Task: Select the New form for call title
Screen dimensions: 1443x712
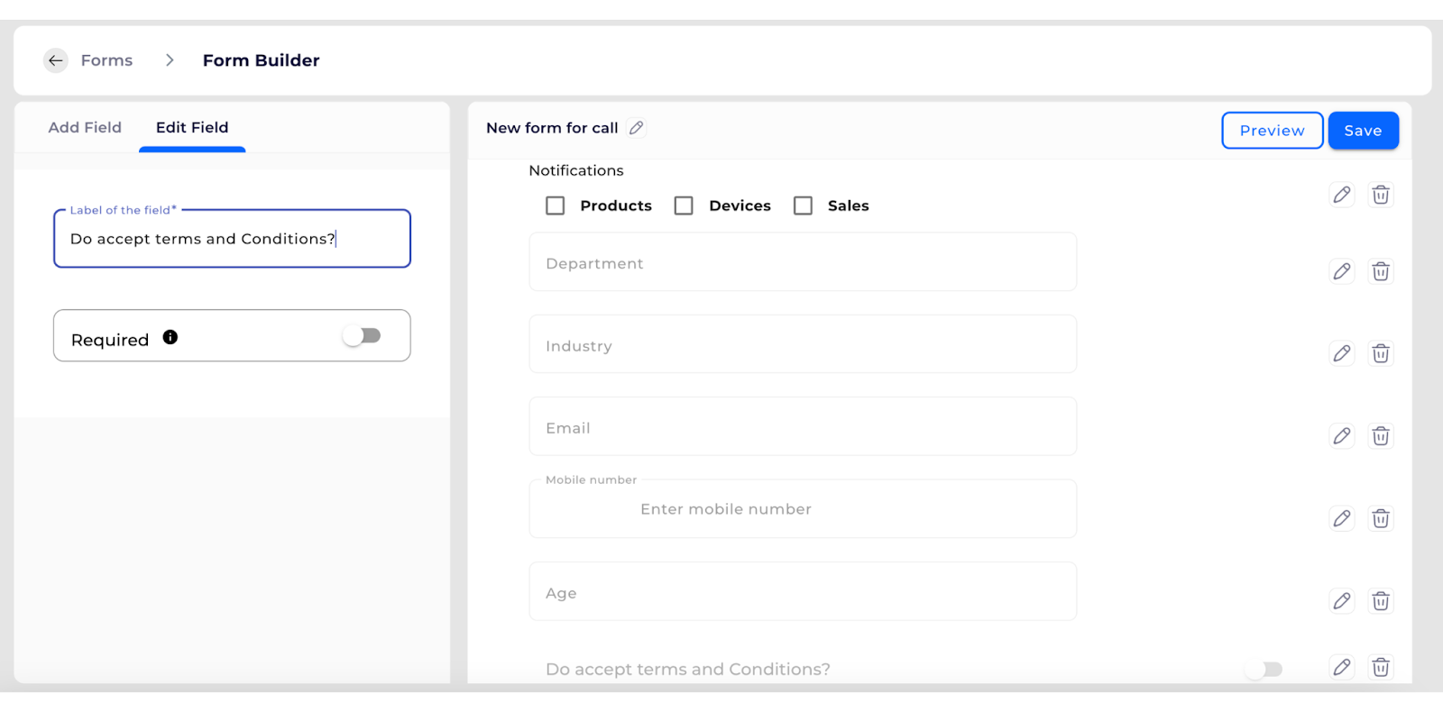Action: [552, 128]
